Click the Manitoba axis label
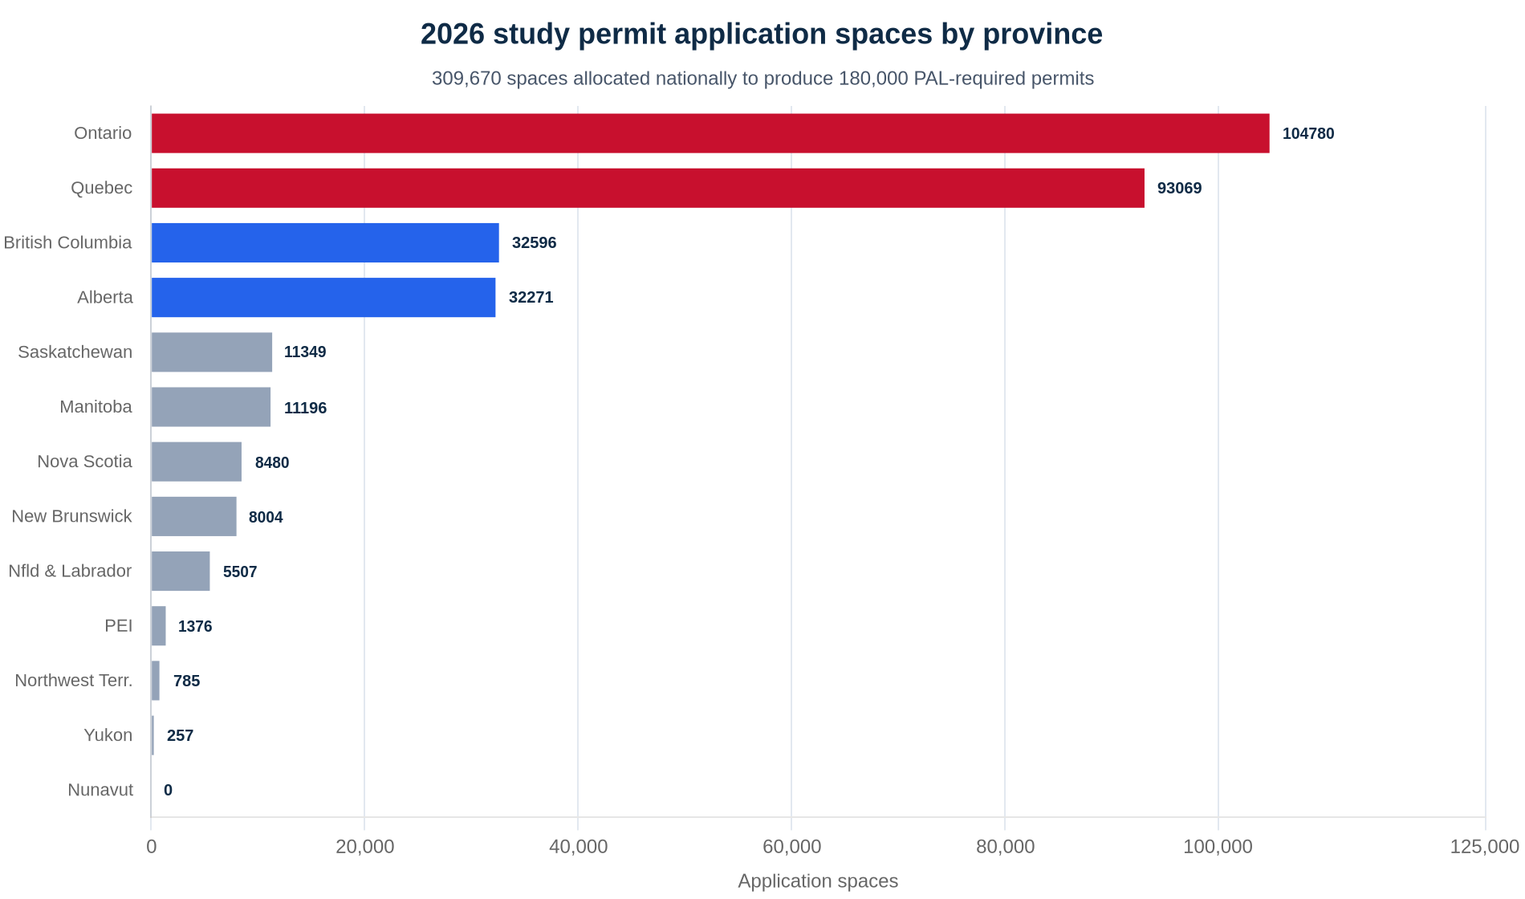The height and width of the screenshot is (899, 1525). [x=96, y=407]
